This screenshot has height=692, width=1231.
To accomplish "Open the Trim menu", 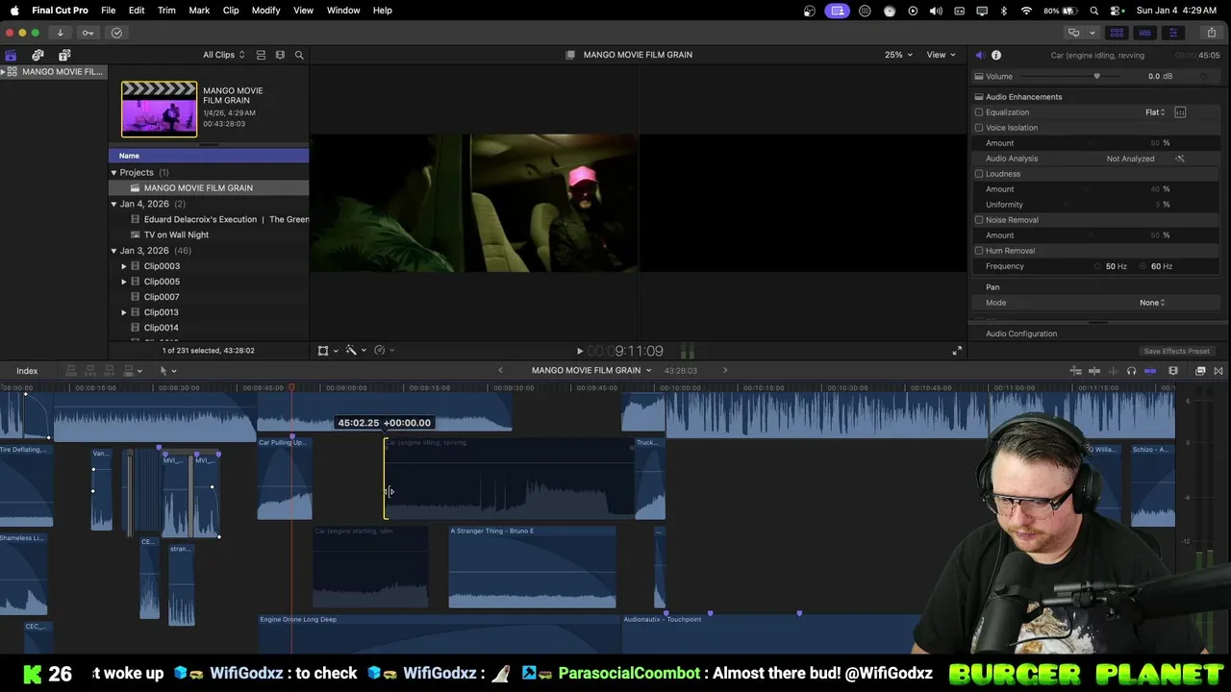I will [166, 11].
